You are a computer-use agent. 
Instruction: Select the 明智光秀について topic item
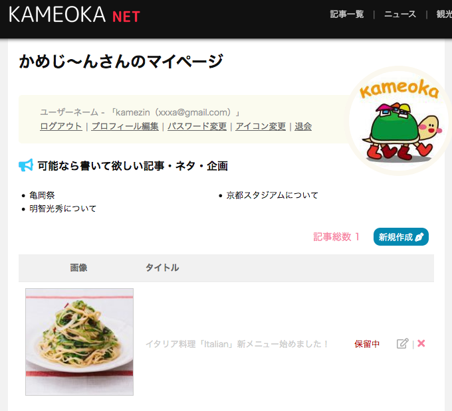(x=63, y=208)
